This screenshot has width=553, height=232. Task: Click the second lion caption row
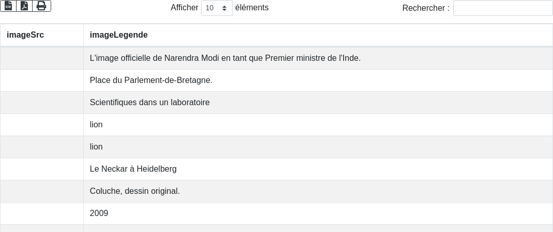coord(276,147)
